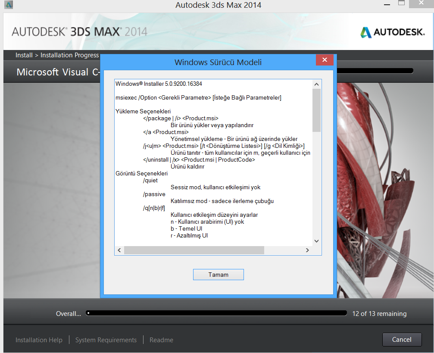434x353 pixels.
Task: Cancel the 3ds Max installation
Action: [402, 340]
